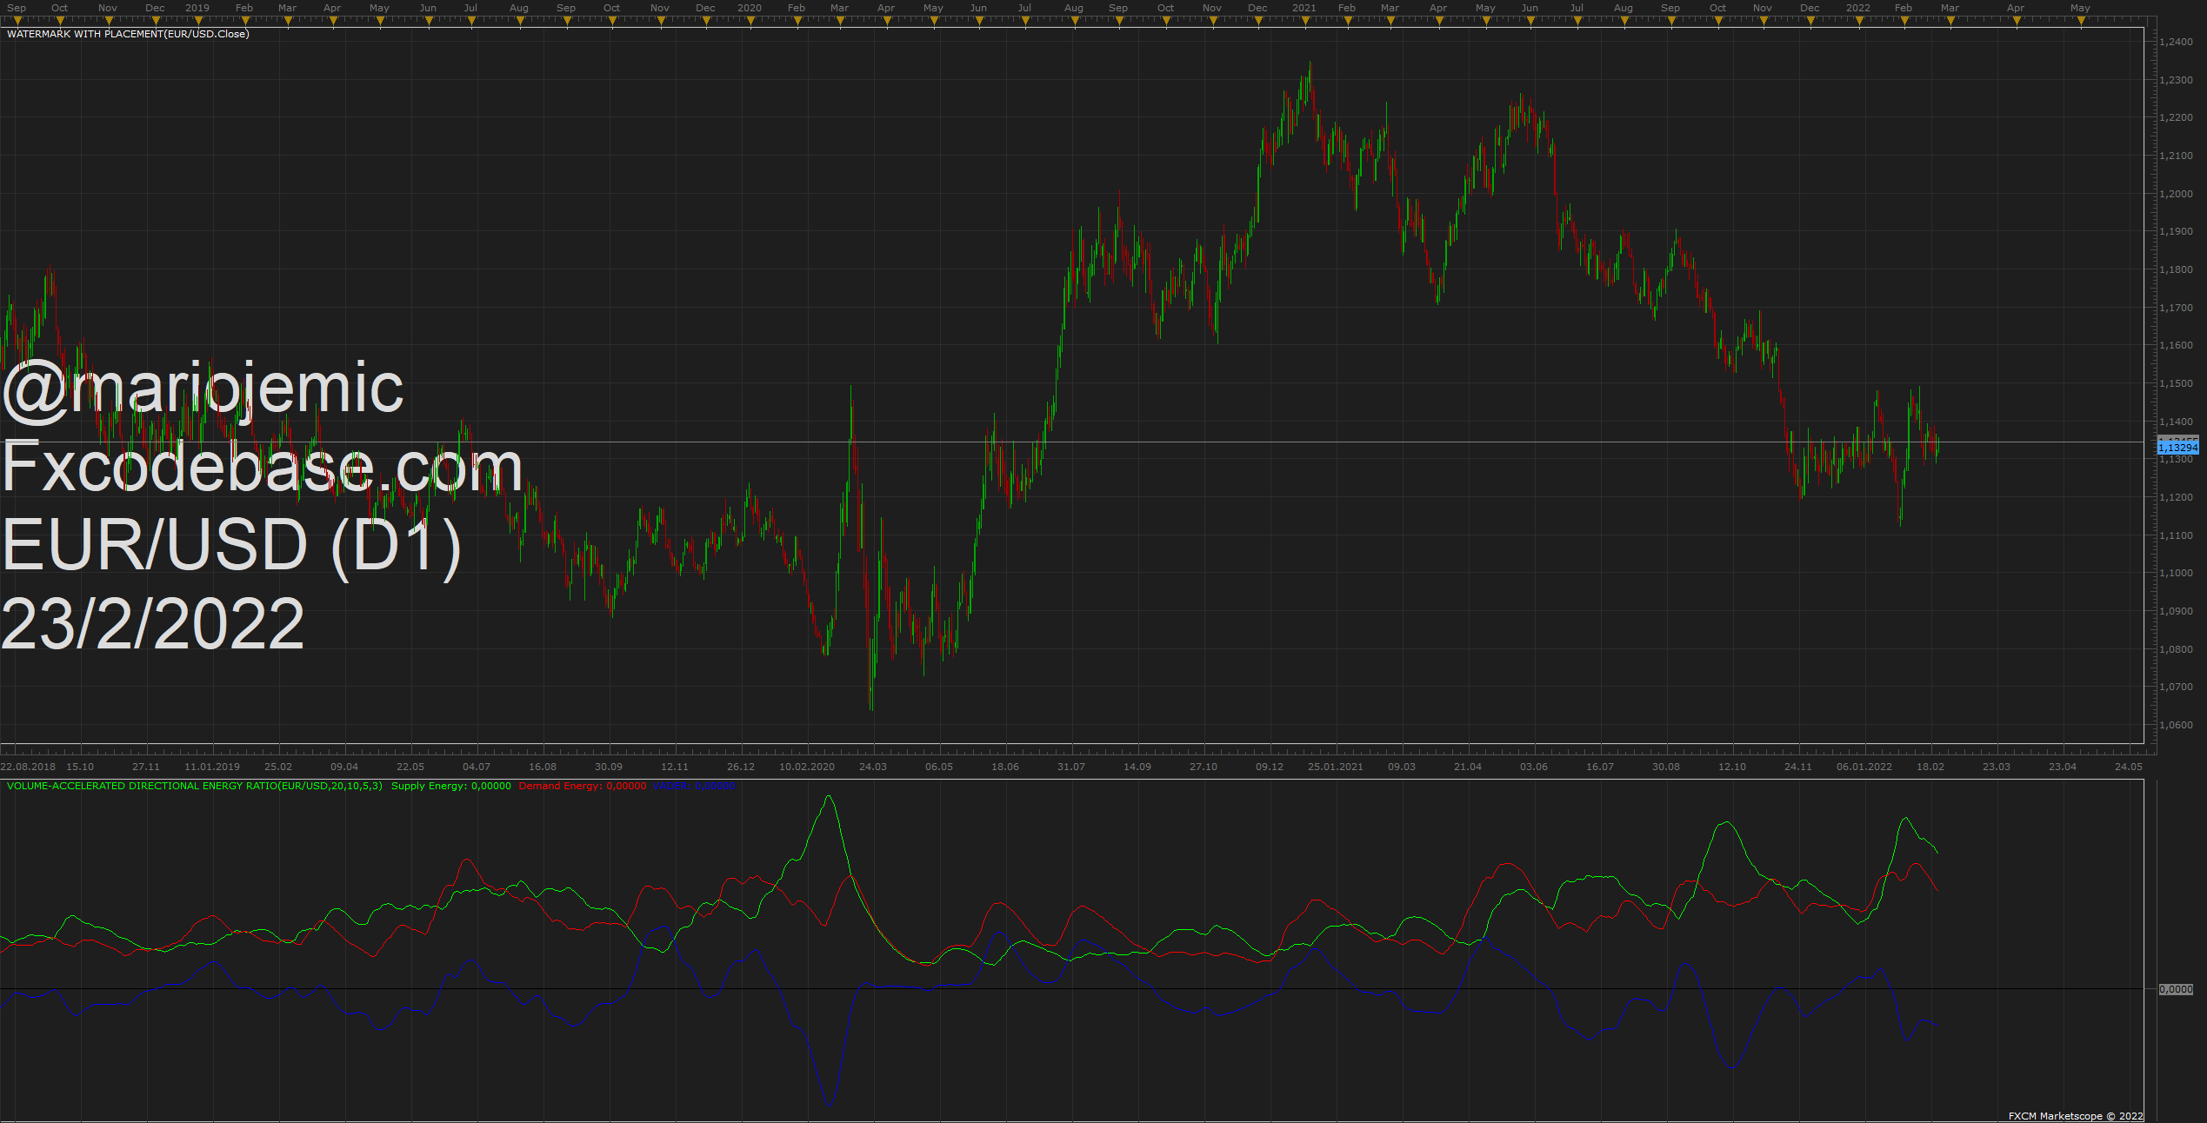Click the 24.03 date on bottom axis
Viewport: 2207px width, 1123px height.
point(873,767)
